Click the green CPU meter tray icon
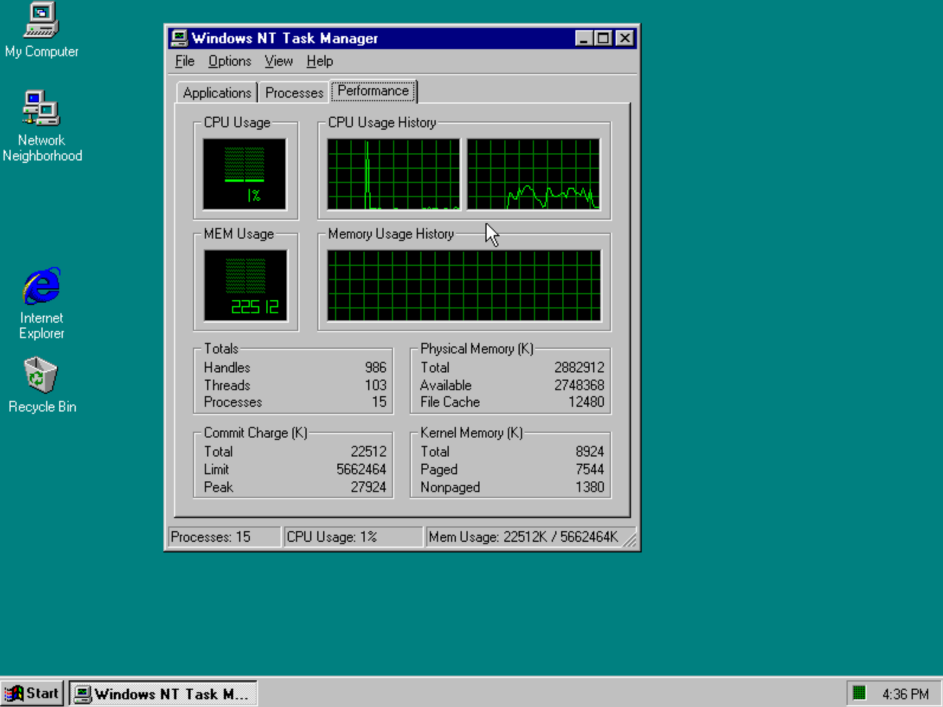Viewport: 943px width, 707px height. 859,693
